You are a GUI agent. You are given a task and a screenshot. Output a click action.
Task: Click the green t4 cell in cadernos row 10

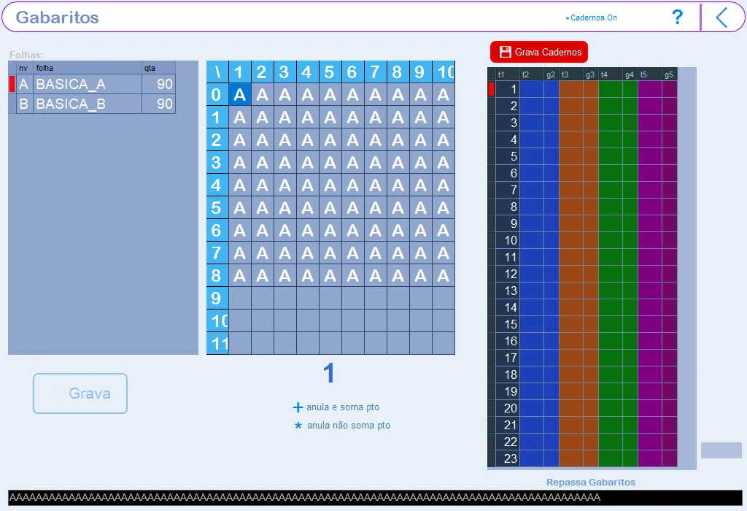(611, 240)
